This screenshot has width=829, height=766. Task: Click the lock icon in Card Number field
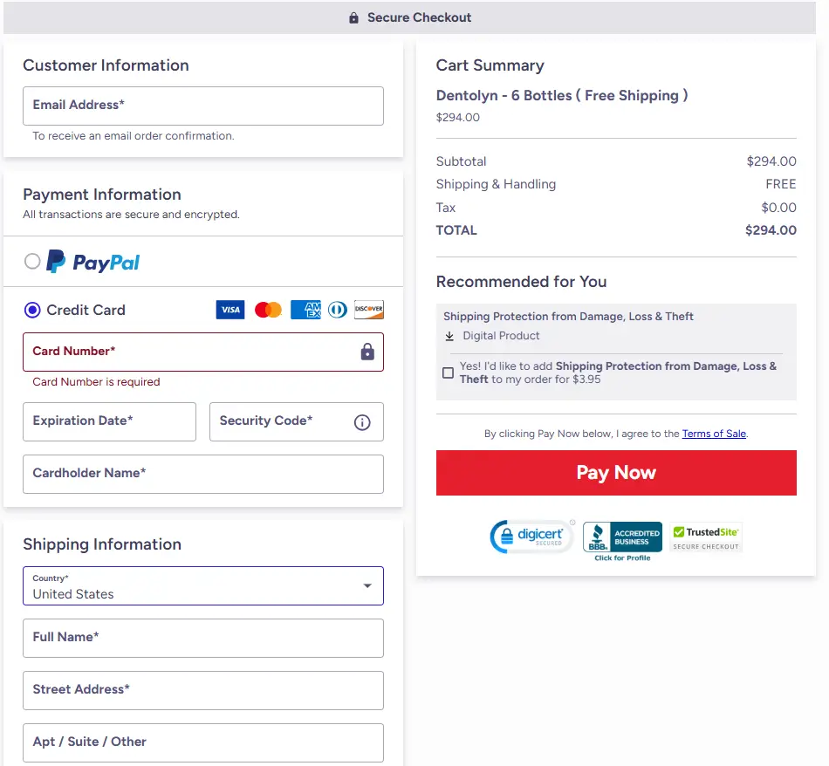click(367, 351)
